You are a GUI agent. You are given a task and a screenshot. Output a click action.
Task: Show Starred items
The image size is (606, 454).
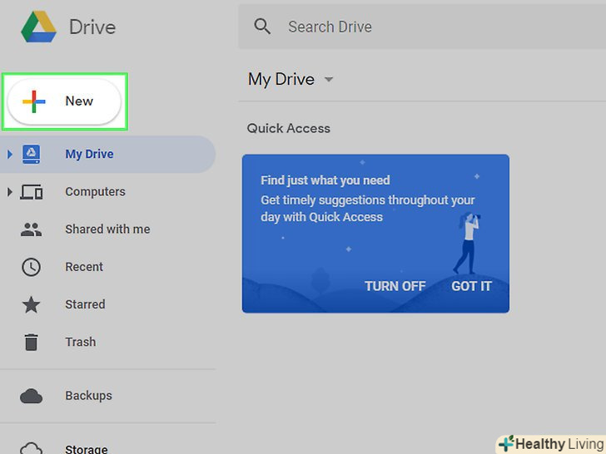85,304
